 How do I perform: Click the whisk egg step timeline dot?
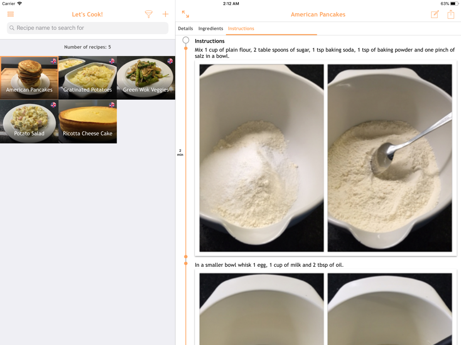click(186, 264)
